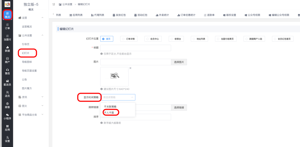Click into the 图片 path input field

(x=135, y=62)
